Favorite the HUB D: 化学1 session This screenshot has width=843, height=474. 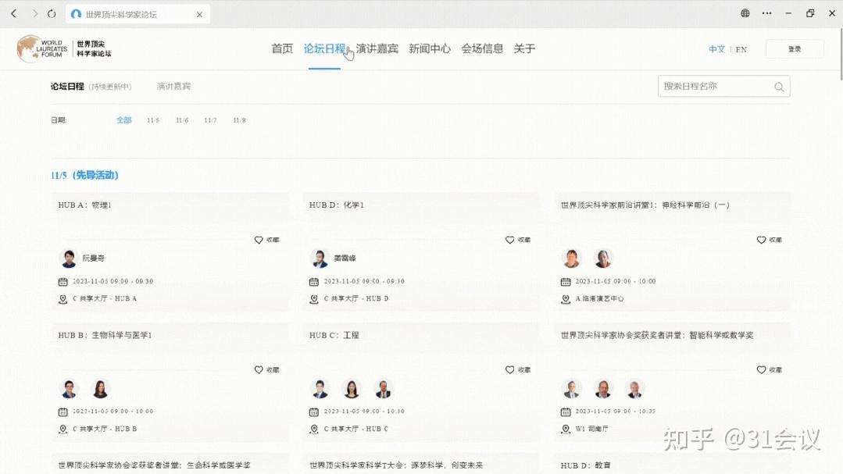[x=518, y=240]
